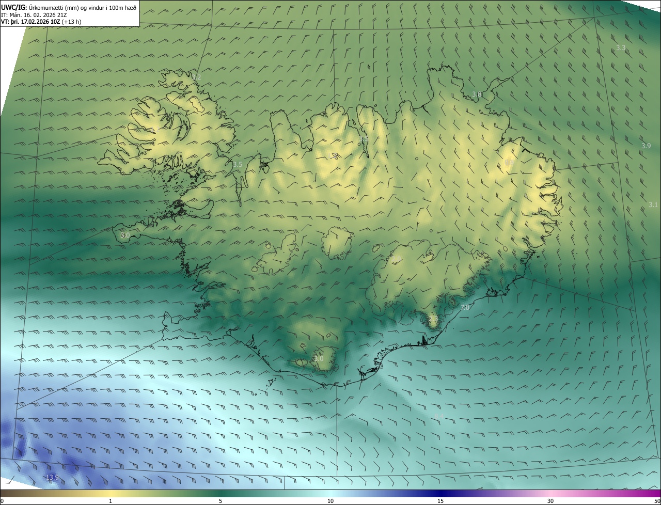Click the 1 tick label on the color scale
Screen dimensions: 661x505
(111, 501)
